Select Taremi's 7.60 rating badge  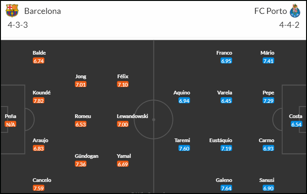184,148
